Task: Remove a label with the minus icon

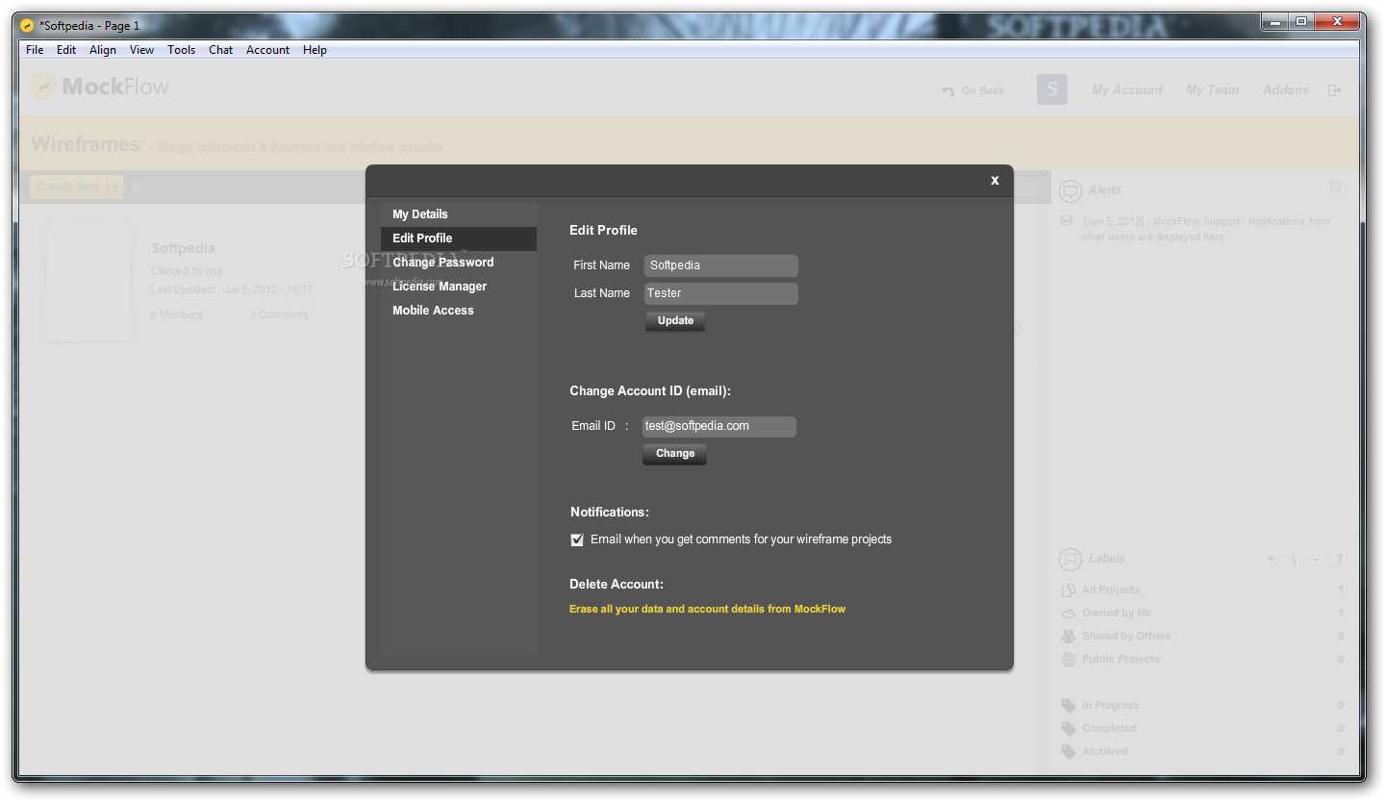Action: 1316,559
